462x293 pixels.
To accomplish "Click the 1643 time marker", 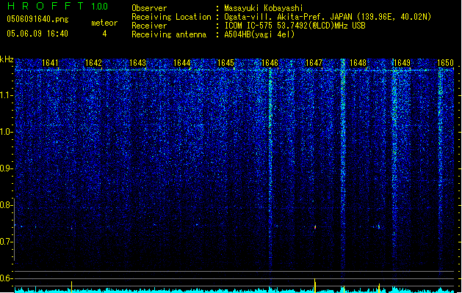I will (x=137, y=63).
